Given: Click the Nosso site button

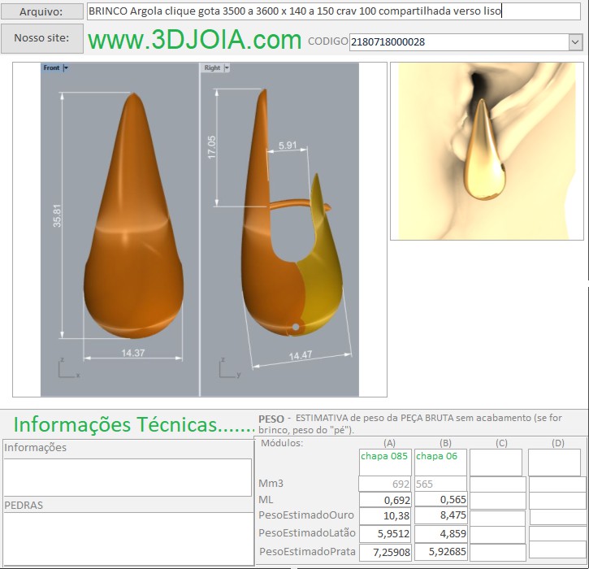Looking at the screenshot, I should tap(42, 38).
